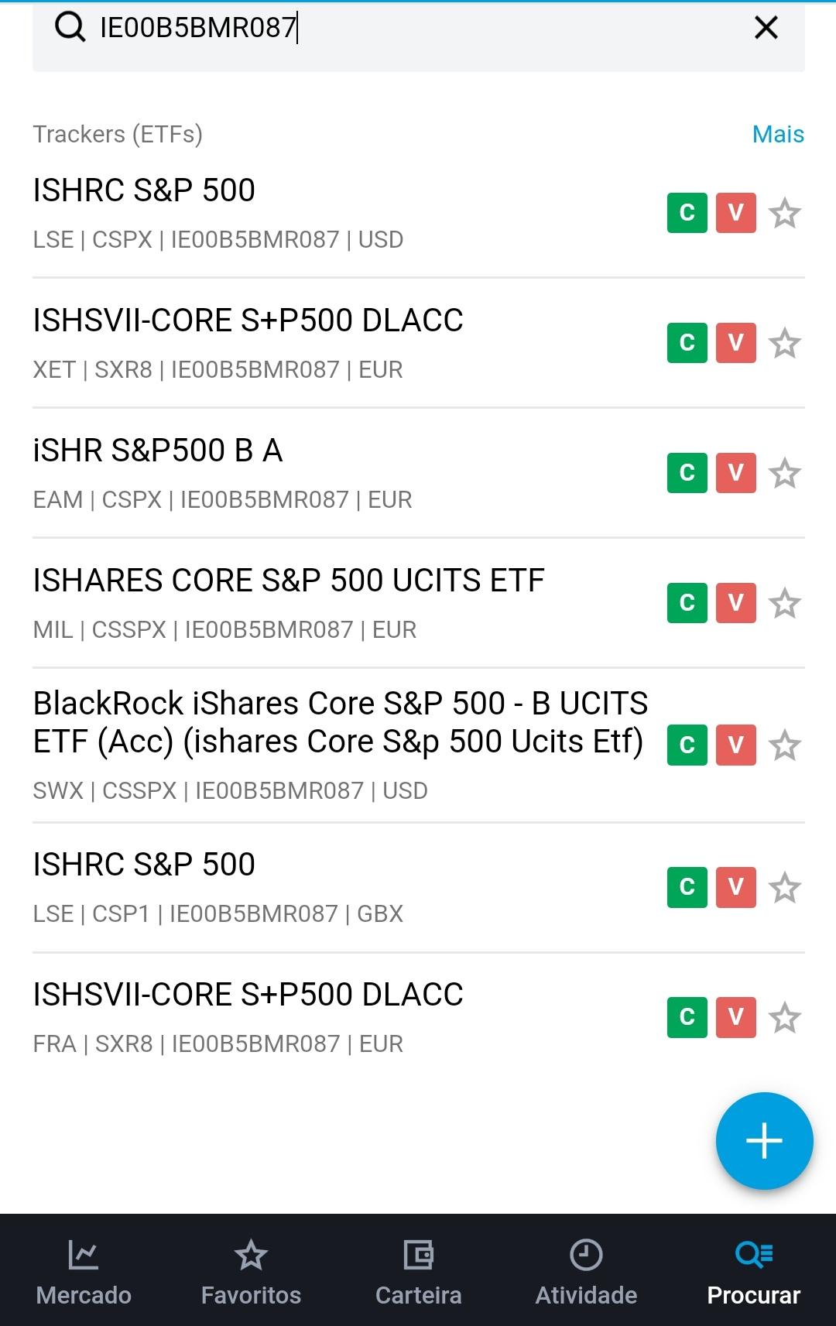Screen dimensions: 836x1326
Task: Switch to the Mercado tab
Action: click(84, 1271)
